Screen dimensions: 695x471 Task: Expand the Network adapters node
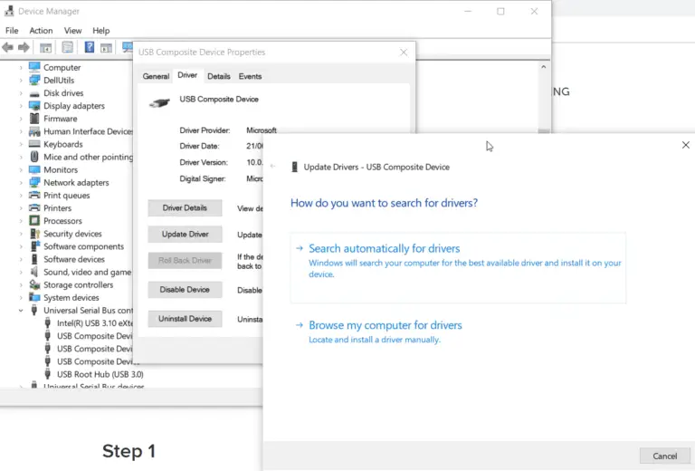[21, 182]
